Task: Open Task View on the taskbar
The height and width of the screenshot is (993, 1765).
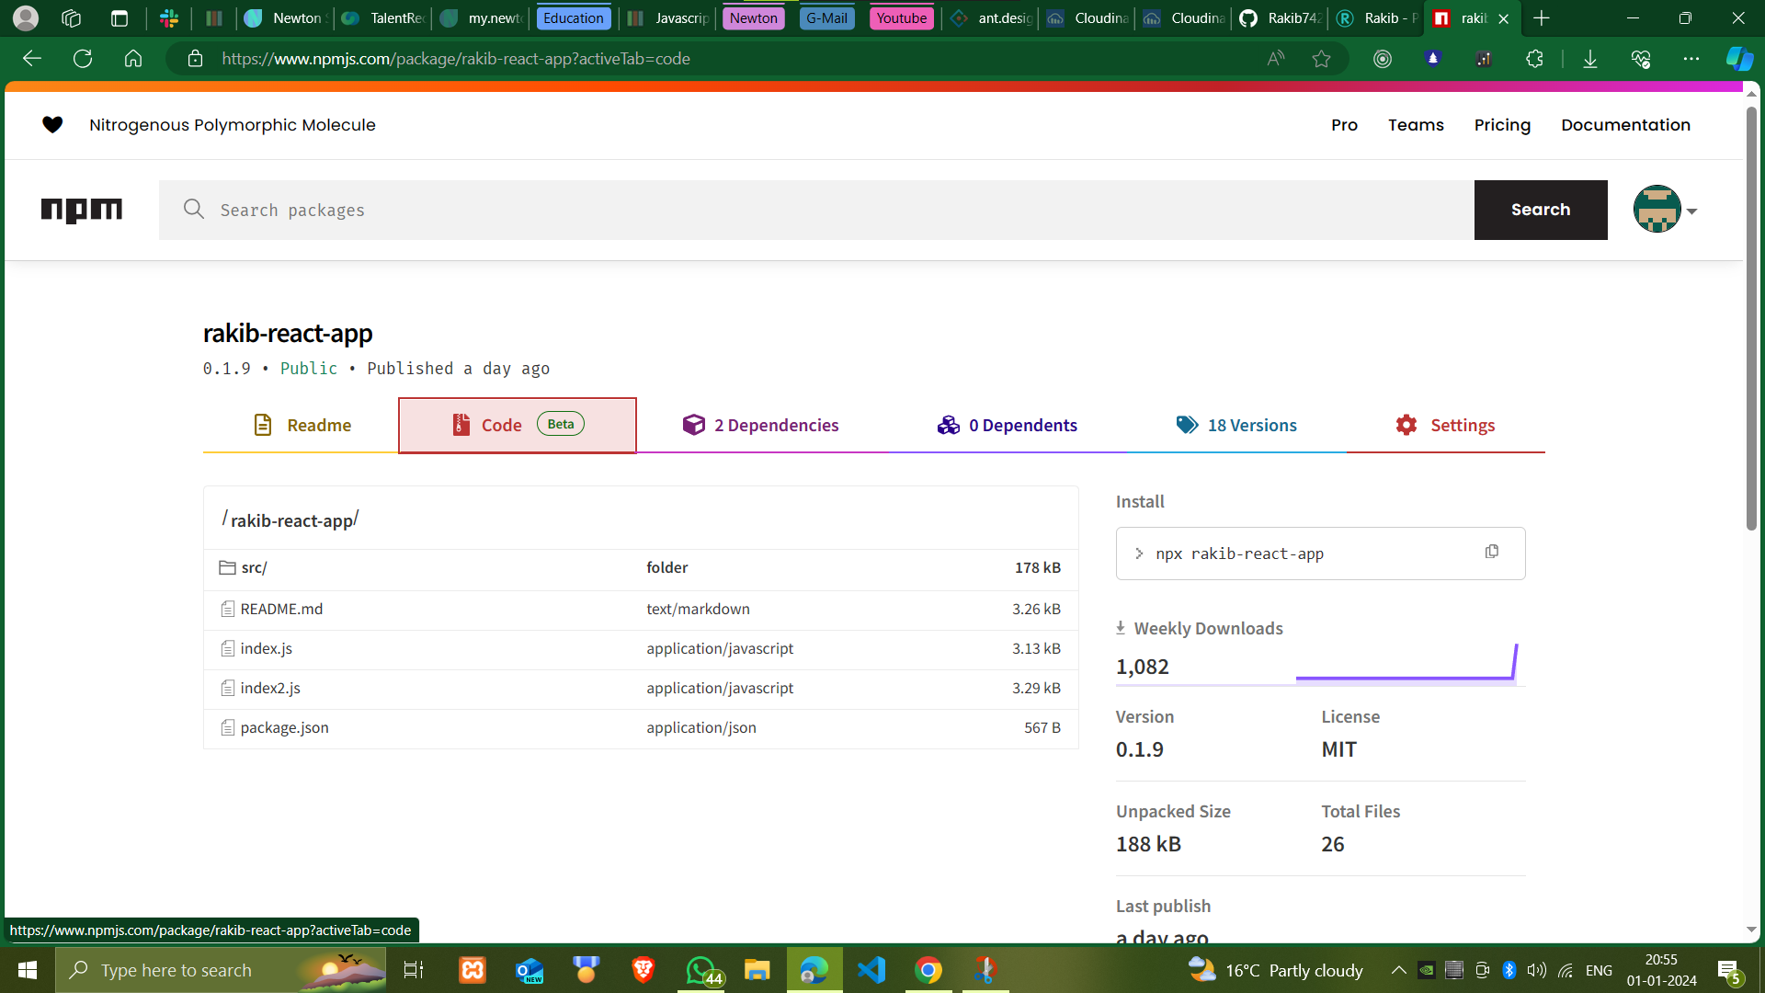Action: pyautogui.click(x=413, y=970)
